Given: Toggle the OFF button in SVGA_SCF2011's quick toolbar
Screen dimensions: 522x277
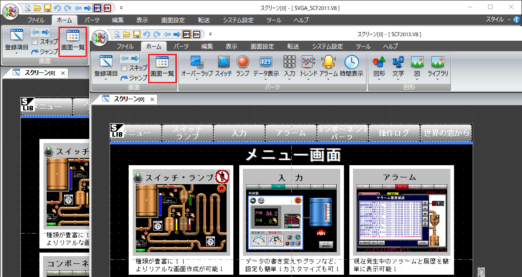Looking at the screenshot, I should (x=97, y=8).
